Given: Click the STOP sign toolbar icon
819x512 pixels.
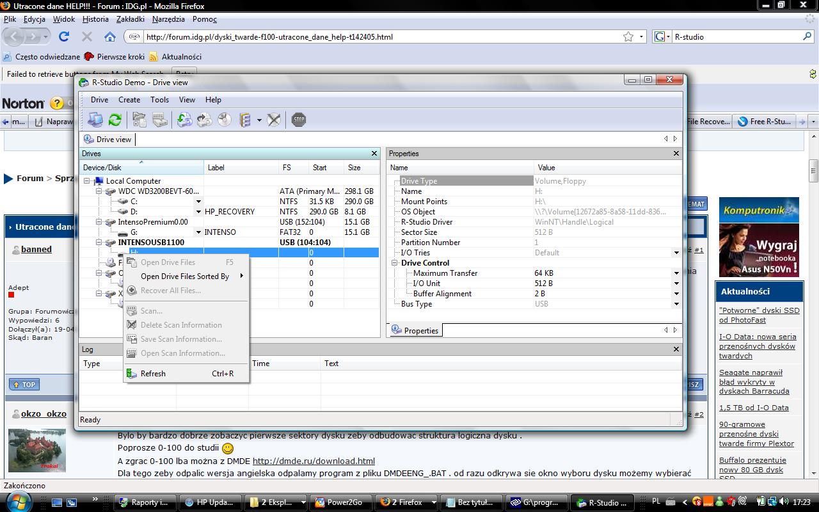Looking at the screenshot, I should tap(299, 119).
